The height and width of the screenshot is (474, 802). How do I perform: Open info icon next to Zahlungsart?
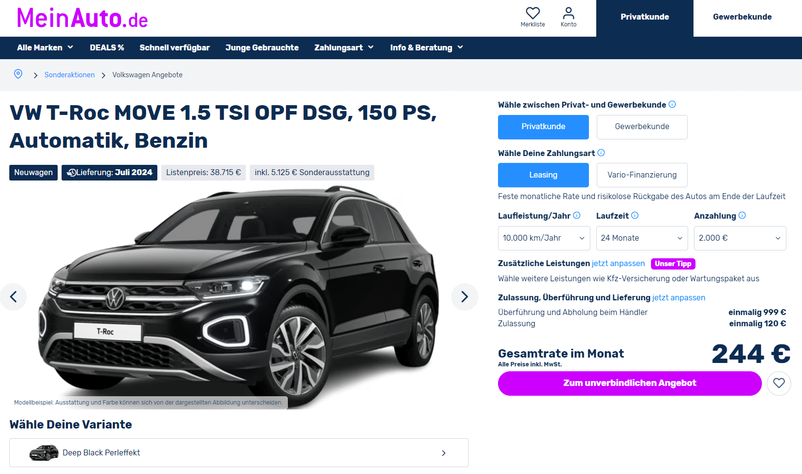601,153
